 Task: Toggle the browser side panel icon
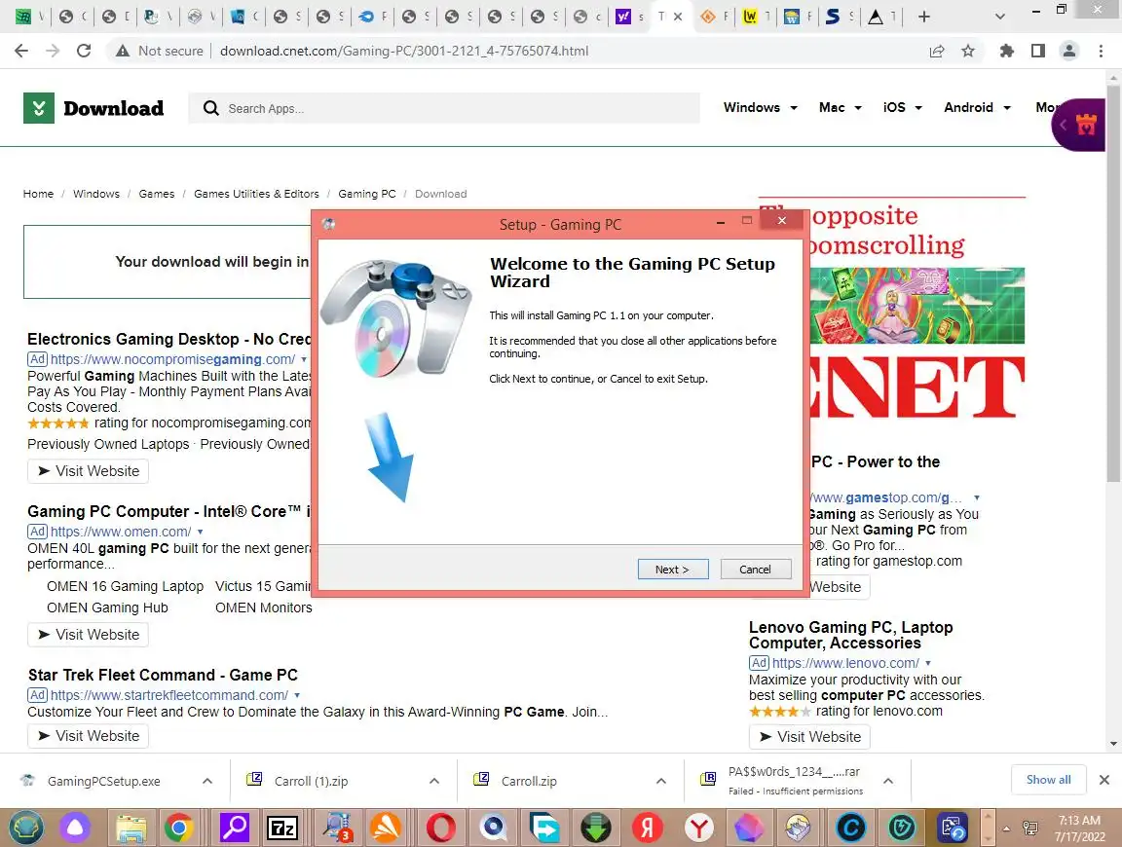coord(1038,51)
